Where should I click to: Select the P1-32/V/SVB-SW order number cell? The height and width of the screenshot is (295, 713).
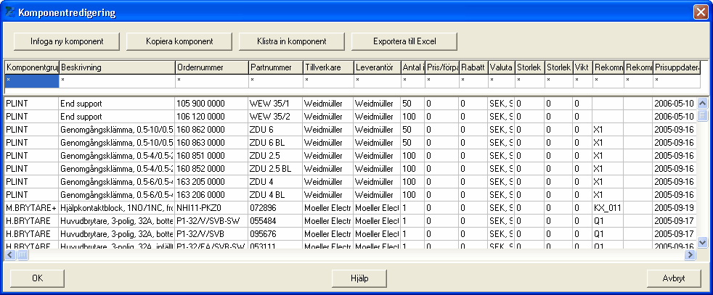point(211,222)
